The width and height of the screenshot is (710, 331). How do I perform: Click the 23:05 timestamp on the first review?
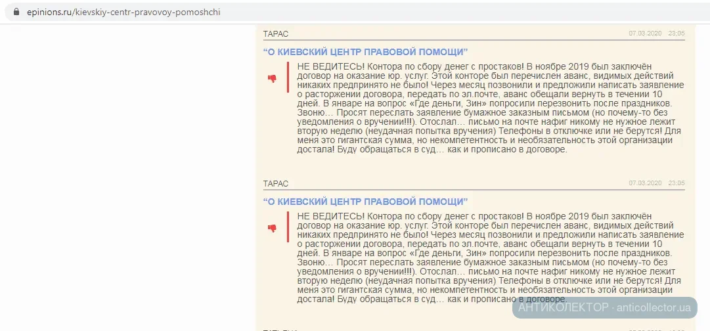pos(677,33)
